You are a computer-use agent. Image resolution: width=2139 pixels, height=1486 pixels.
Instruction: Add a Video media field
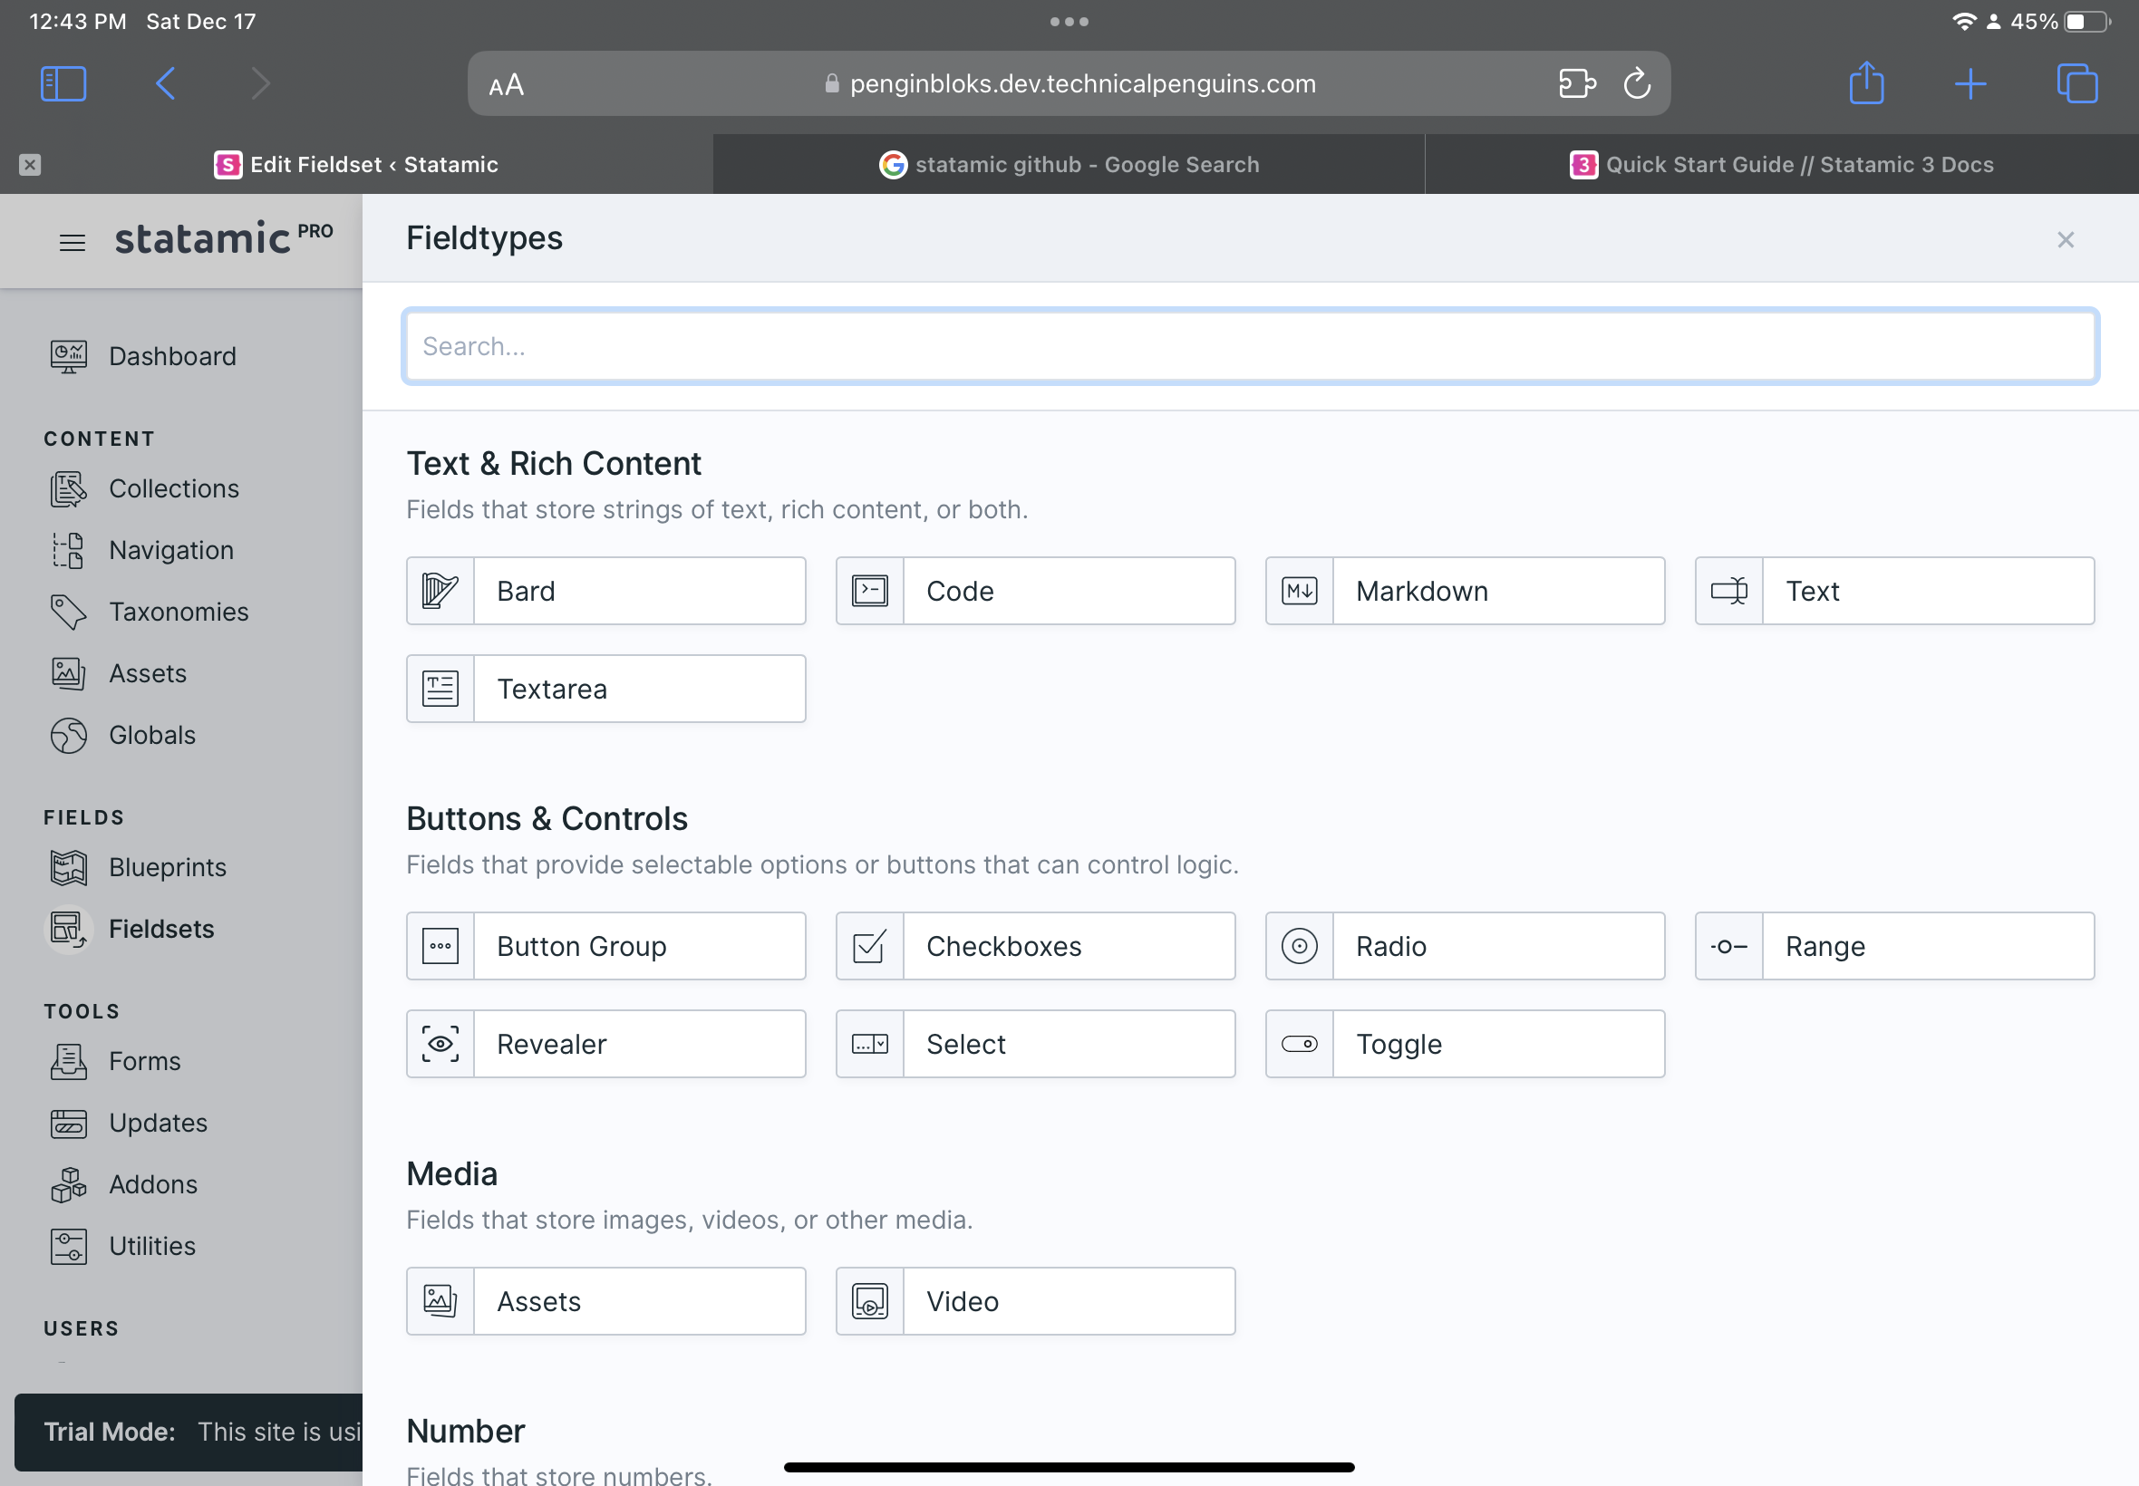click(1035, 1302)
